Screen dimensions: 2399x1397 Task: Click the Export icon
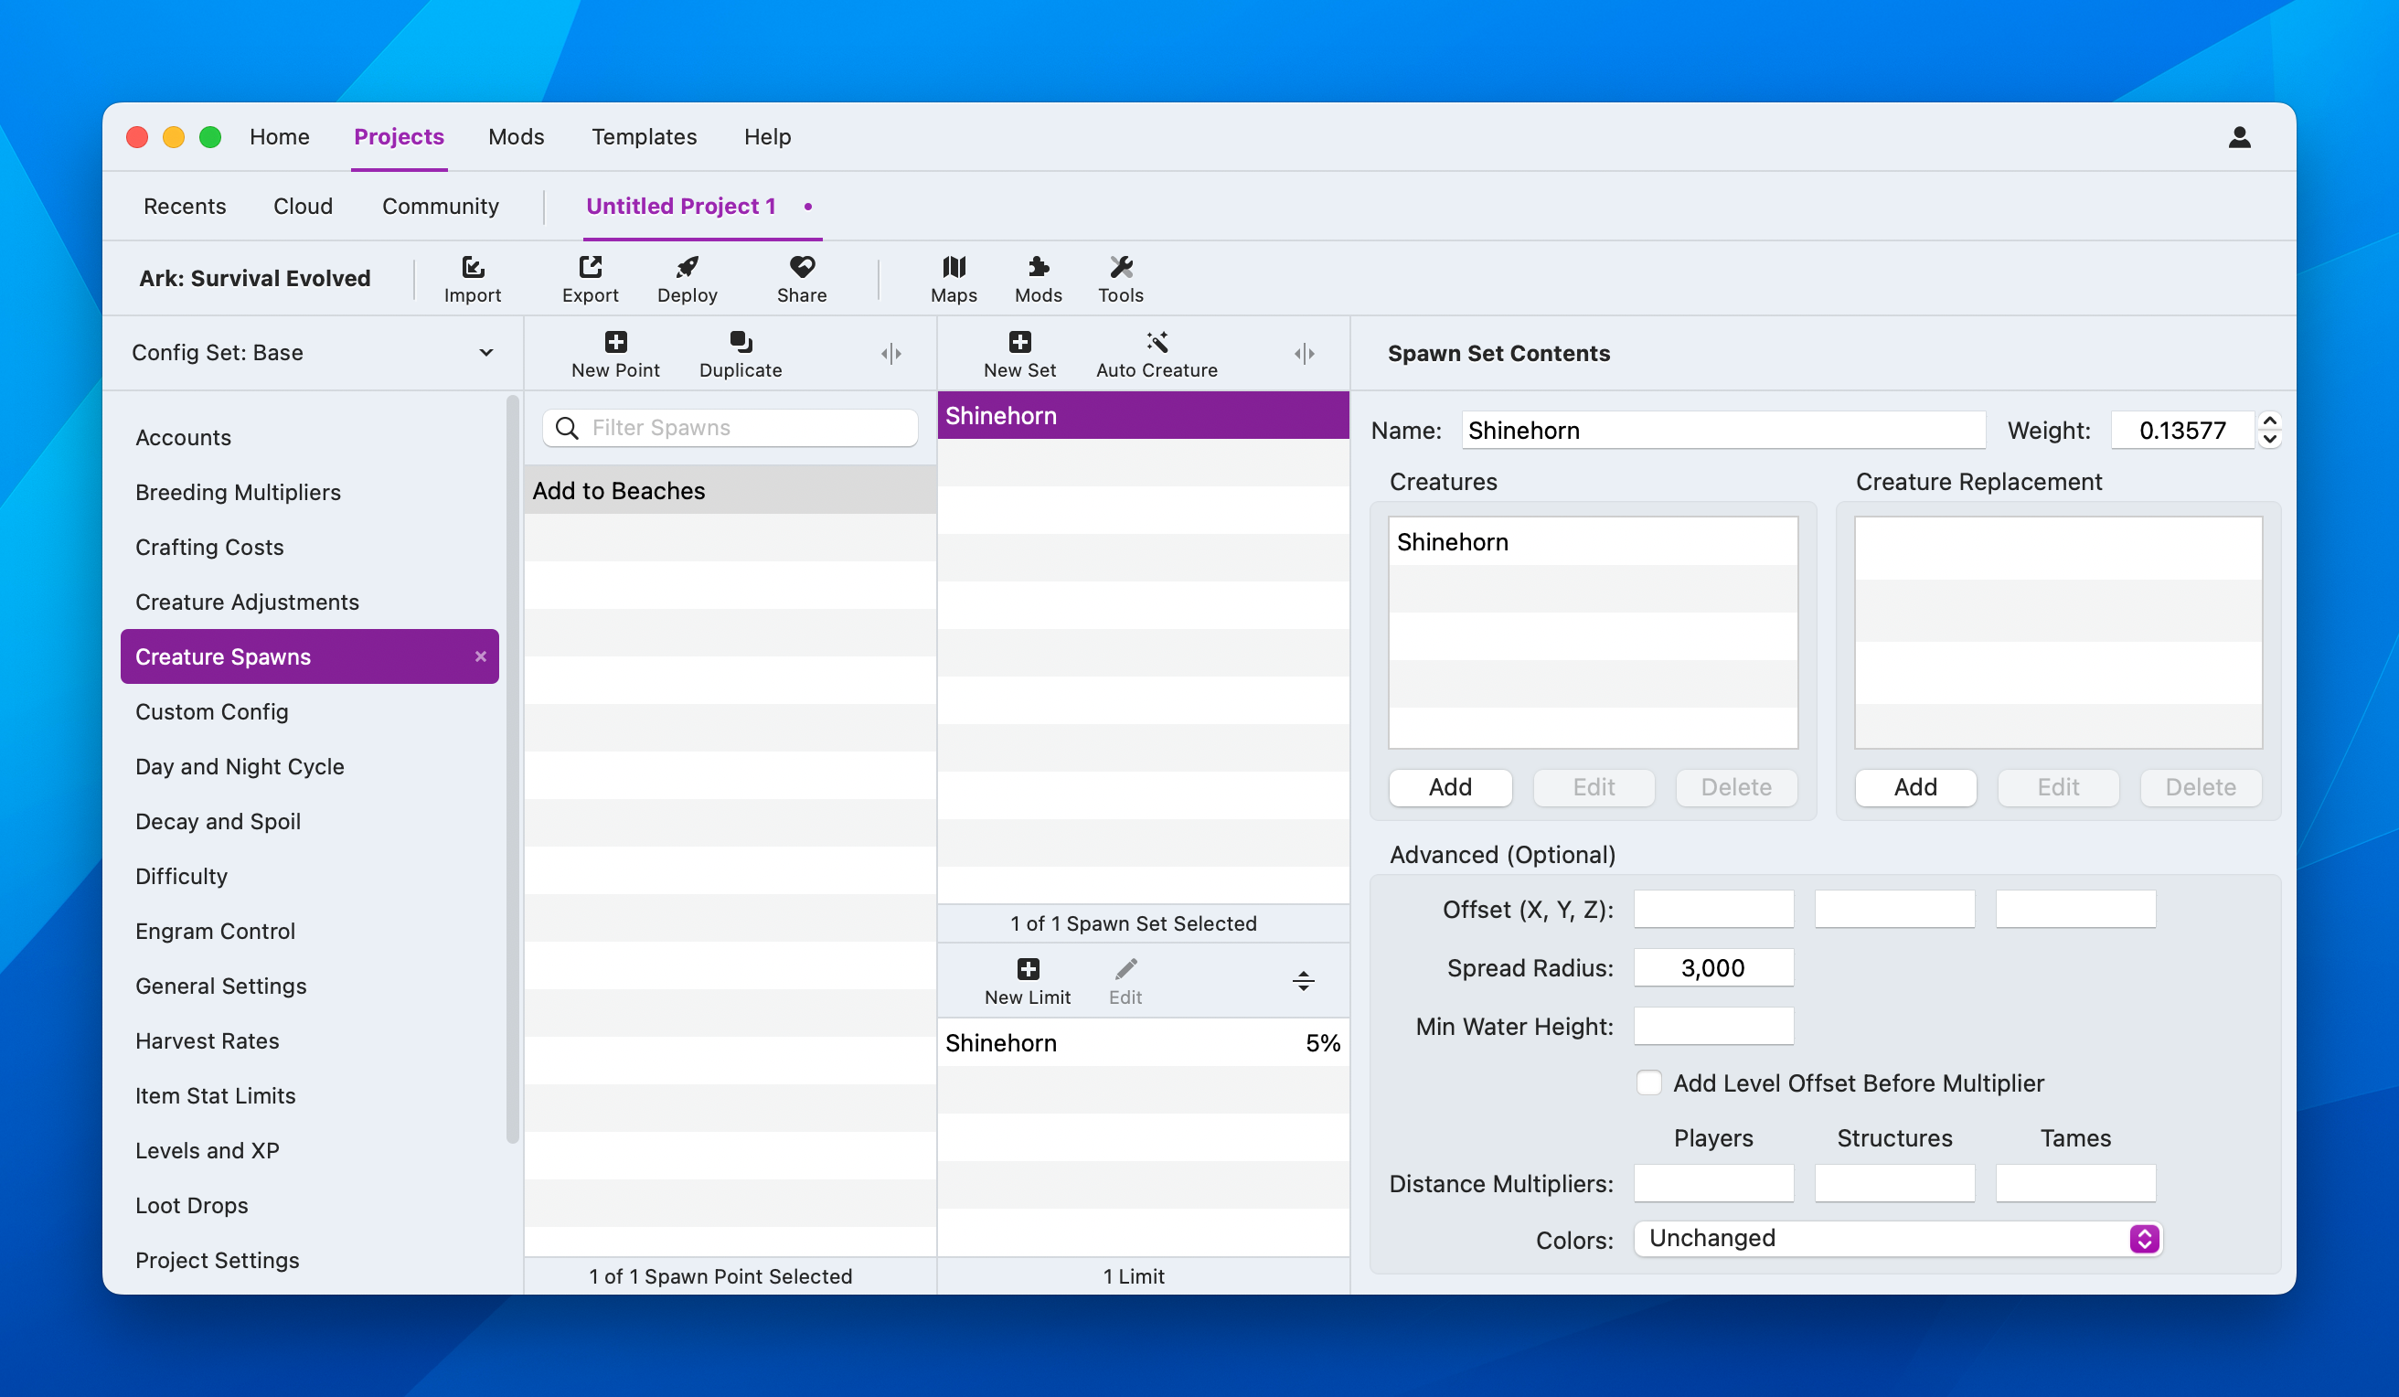(x=591, y=269)
